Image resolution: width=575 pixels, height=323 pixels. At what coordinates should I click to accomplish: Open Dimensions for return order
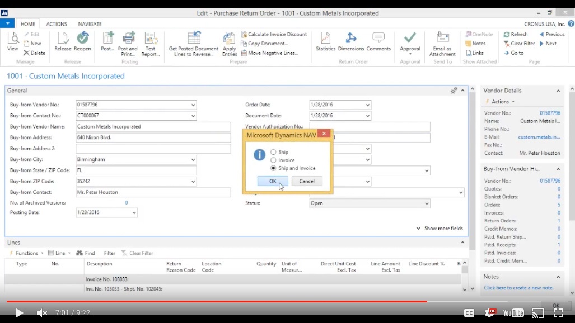[x=351, y=42]
